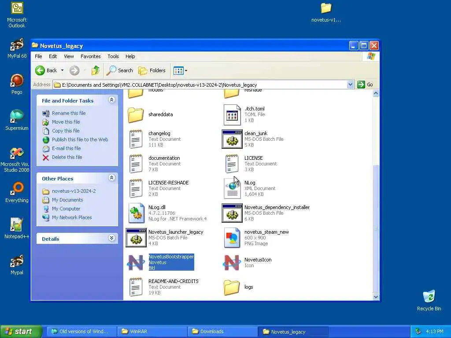Launch Everything search shortcut
The width and height of the screenshot is (451, 338).
(x=17, y=192)
